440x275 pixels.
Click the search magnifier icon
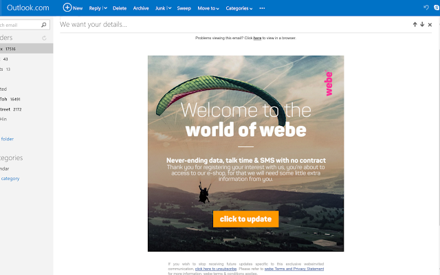(x=44, y=25)
